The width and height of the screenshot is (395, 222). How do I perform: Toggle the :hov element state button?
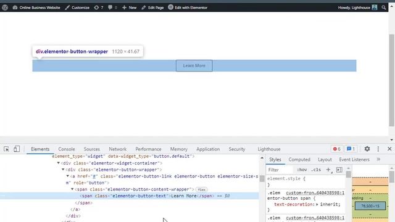tap(302, 170)
